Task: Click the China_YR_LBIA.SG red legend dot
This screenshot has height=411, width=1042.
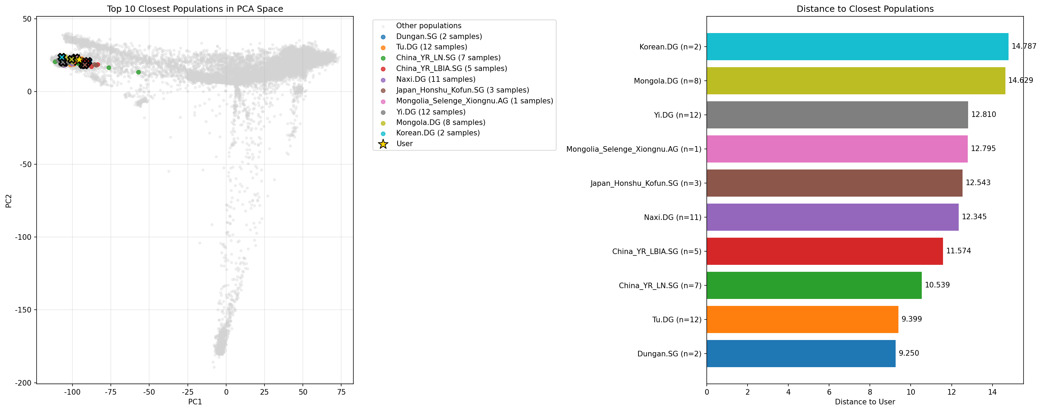Action: click(383, 69)
